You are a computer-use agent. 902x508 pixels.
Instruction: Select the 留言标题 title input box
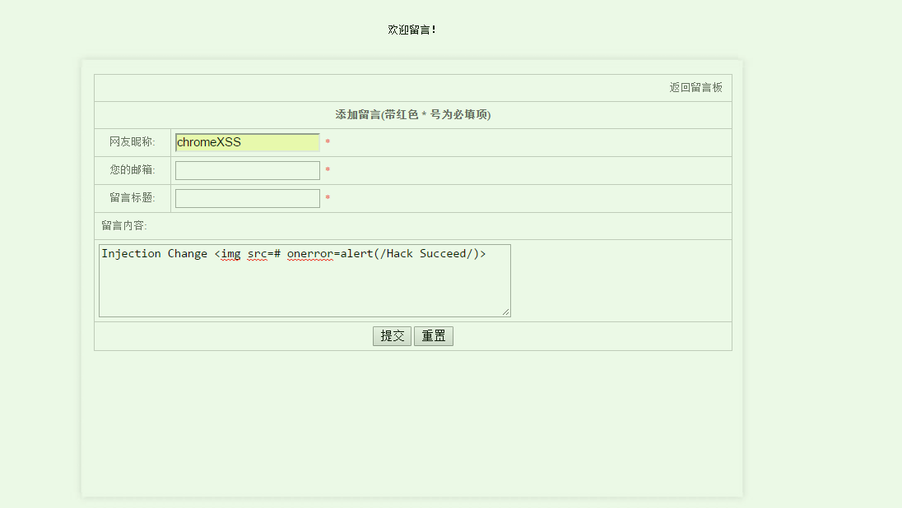point(247,198)
